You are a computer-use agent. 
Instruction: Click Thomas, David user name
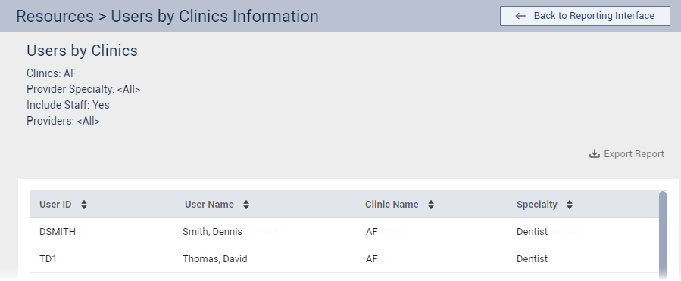(x=214, y=259)
